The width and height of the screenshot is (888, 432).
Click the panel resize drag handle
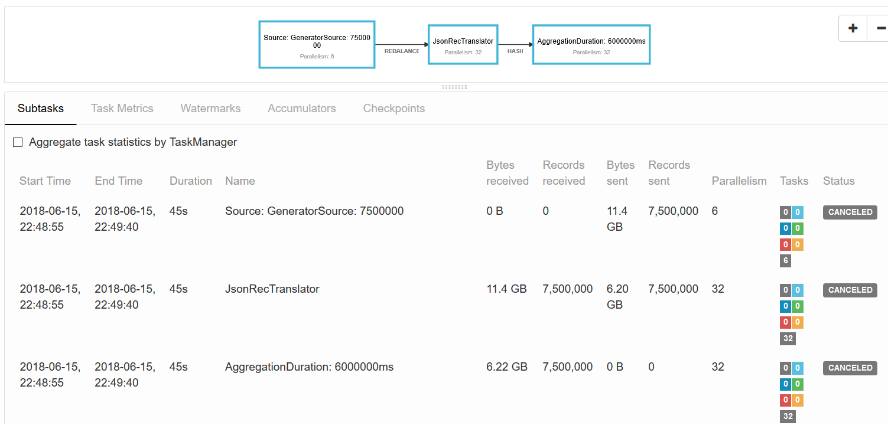454,87
